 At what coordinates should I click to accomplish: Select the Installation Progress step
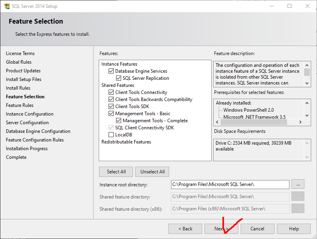[27, 149]
